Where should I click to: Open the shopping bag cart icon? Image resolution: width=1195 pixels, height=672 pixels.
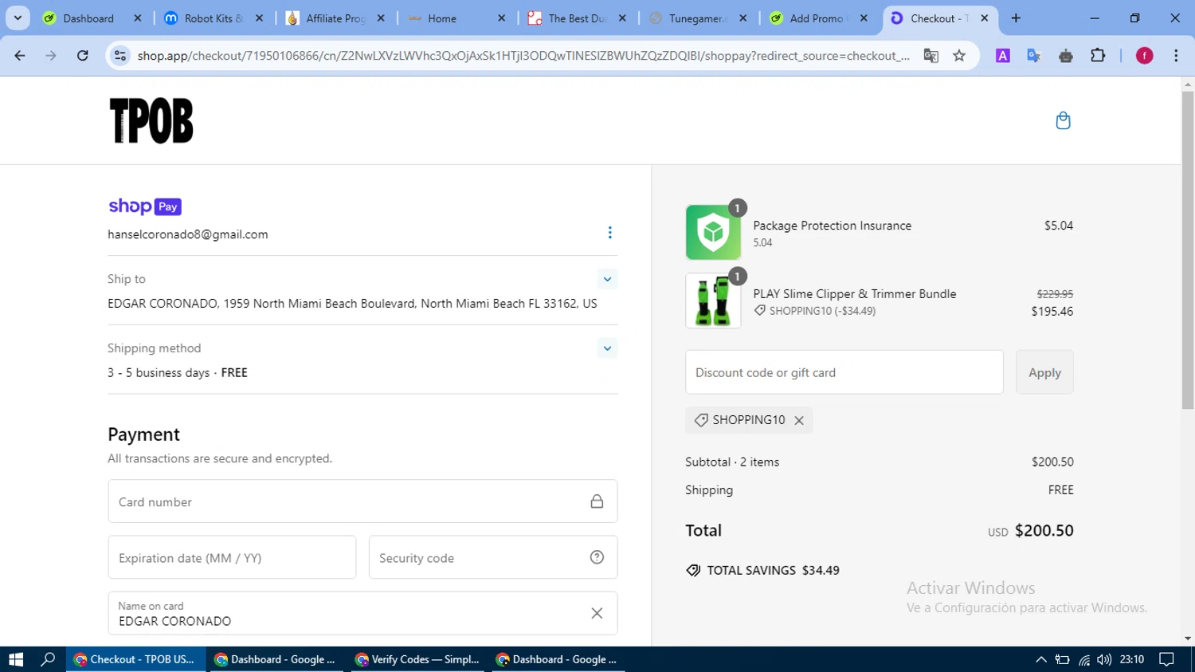(1063, 120)
